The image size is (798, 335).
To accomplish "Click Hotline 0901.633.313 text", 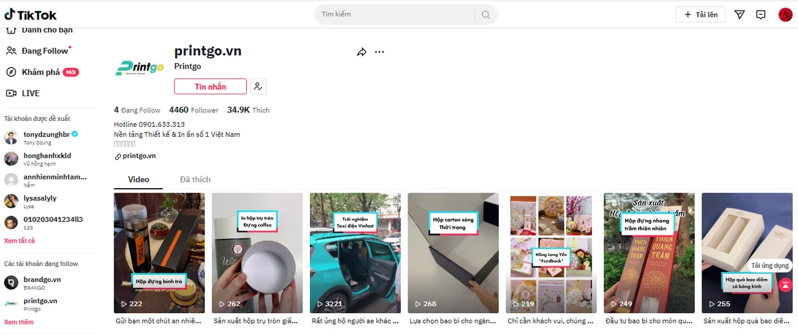I will pos(150,124).
